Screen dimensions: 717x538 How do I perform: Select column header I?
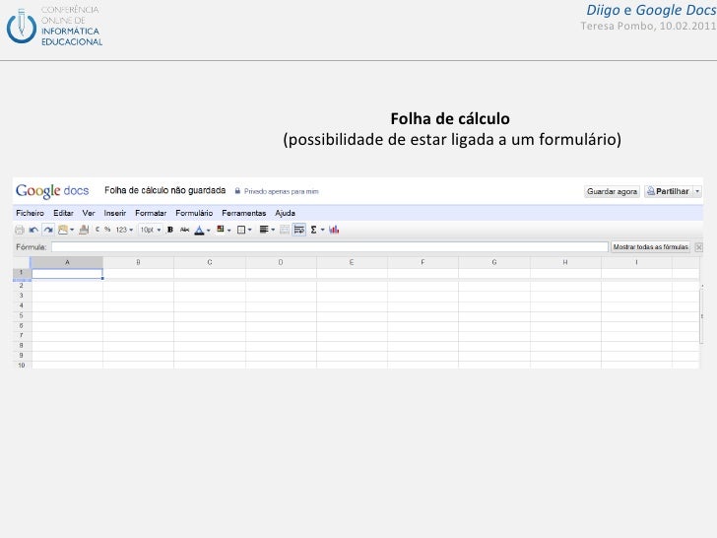[x=636, y=262]
